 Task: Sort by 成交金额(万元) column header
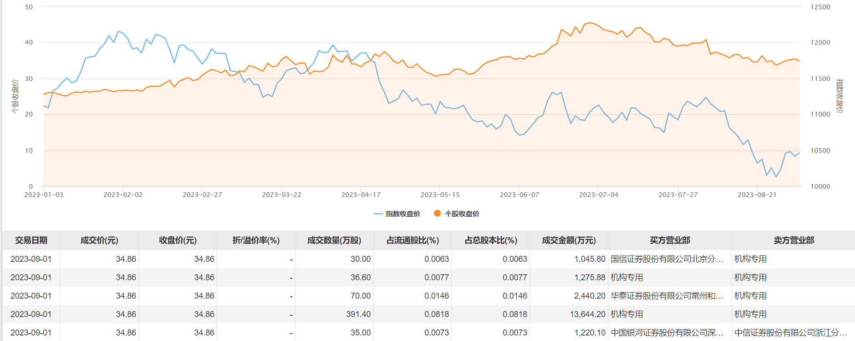coord(569,240)
